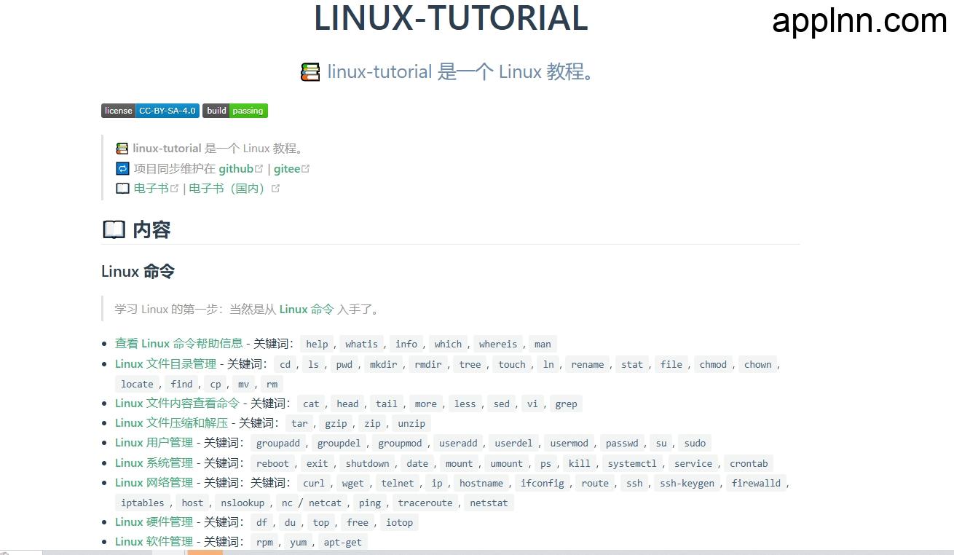Click the books icon in the quote block

[122, 149]
